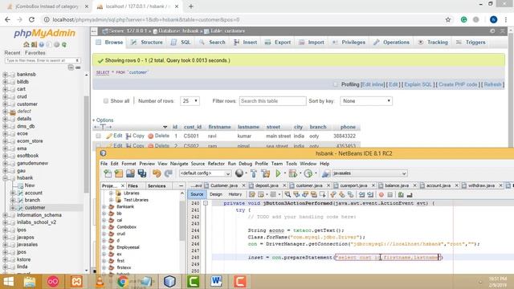Click the NetBeans Redo arrow icon
The image size is (514, 289).
point(169,173)
